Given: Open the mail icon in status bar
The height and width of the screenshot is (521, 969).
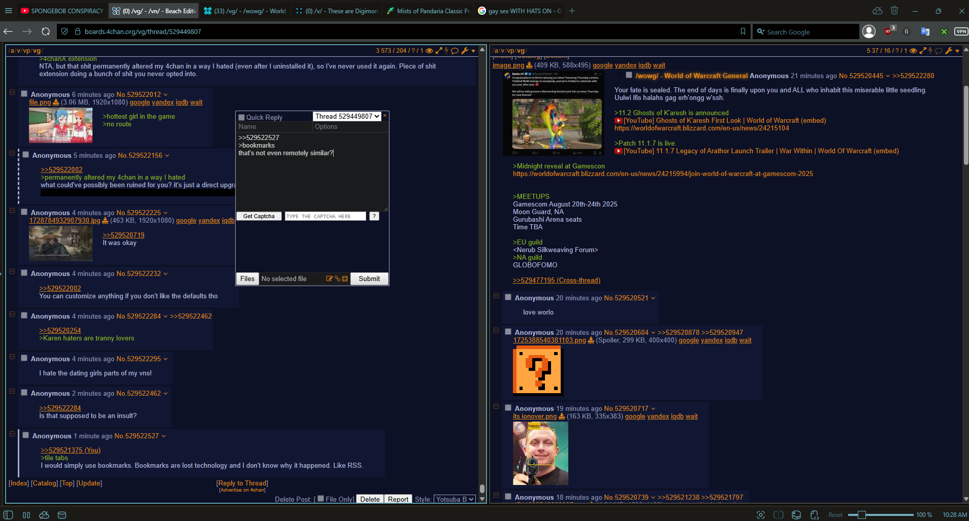Looking at the screenshot, I should 62,515.
